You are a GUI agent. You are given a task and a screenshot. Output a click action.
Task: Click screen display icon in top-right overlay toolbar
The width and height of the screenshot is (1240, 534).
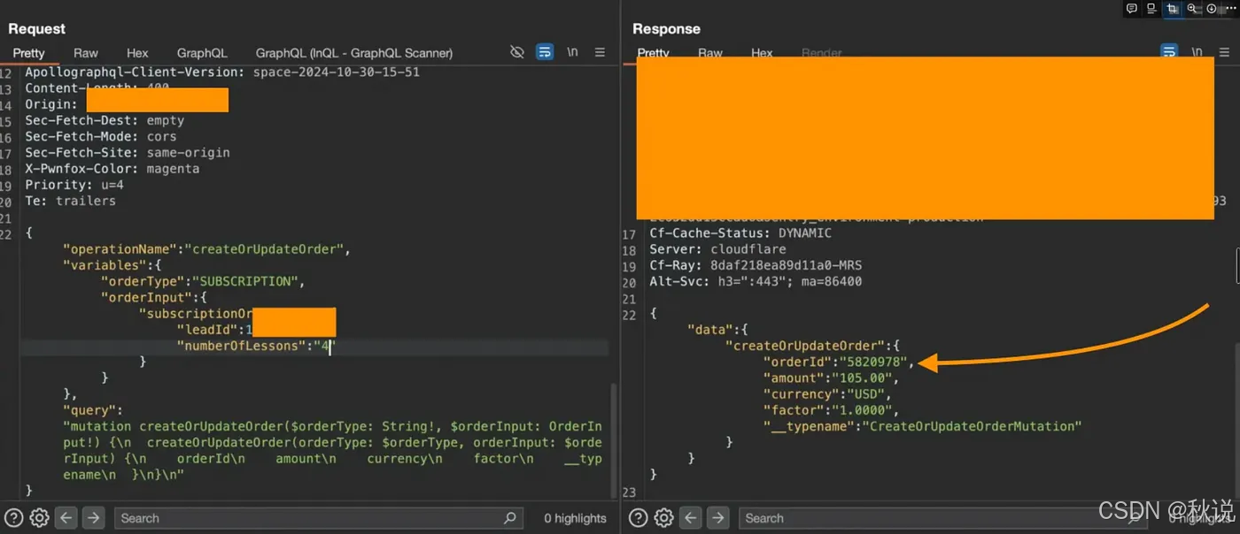click(1151, 9)
